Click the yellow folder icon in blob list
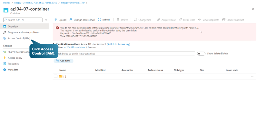 click(x=61, y=76)
